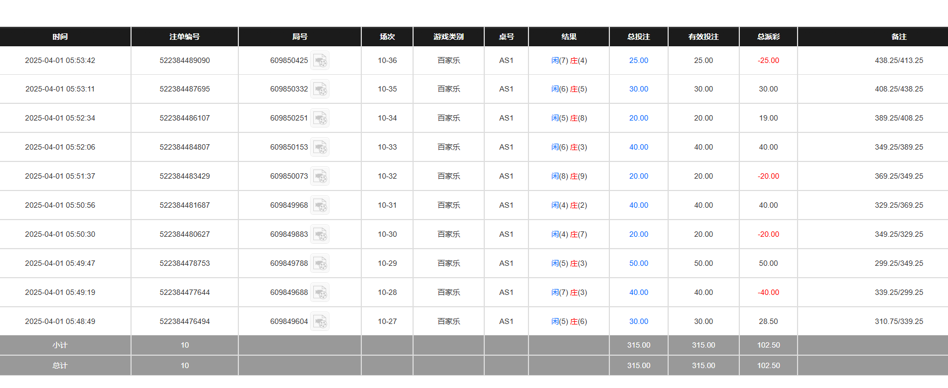Open video replay icon for round 609850332
Image resolution: width=948 pixels, height=388 pixels.
pyautogui.click(x=320, y=89)
